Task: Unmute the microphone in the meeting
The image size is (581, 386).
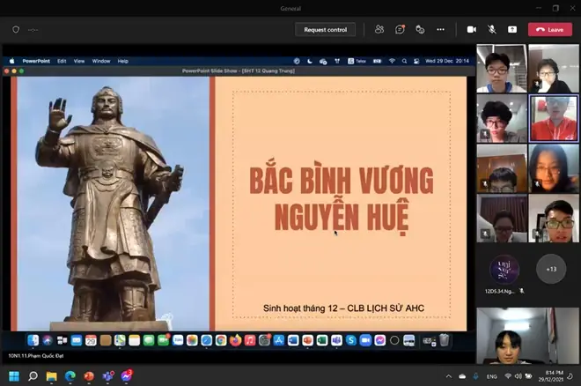Action: [x=492, y=29]
